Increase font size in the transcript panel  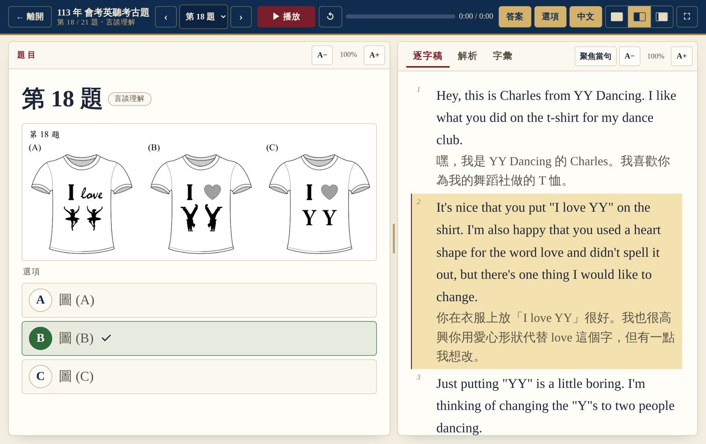[x=682, y=56]
